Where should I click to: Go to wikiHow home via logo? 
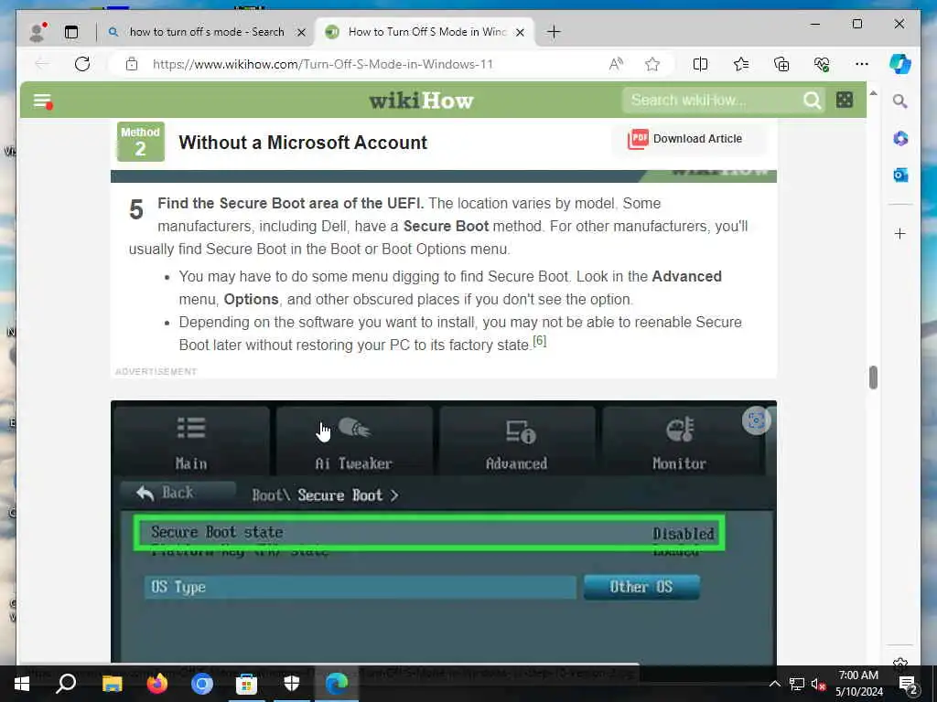[x=421, y=101]
